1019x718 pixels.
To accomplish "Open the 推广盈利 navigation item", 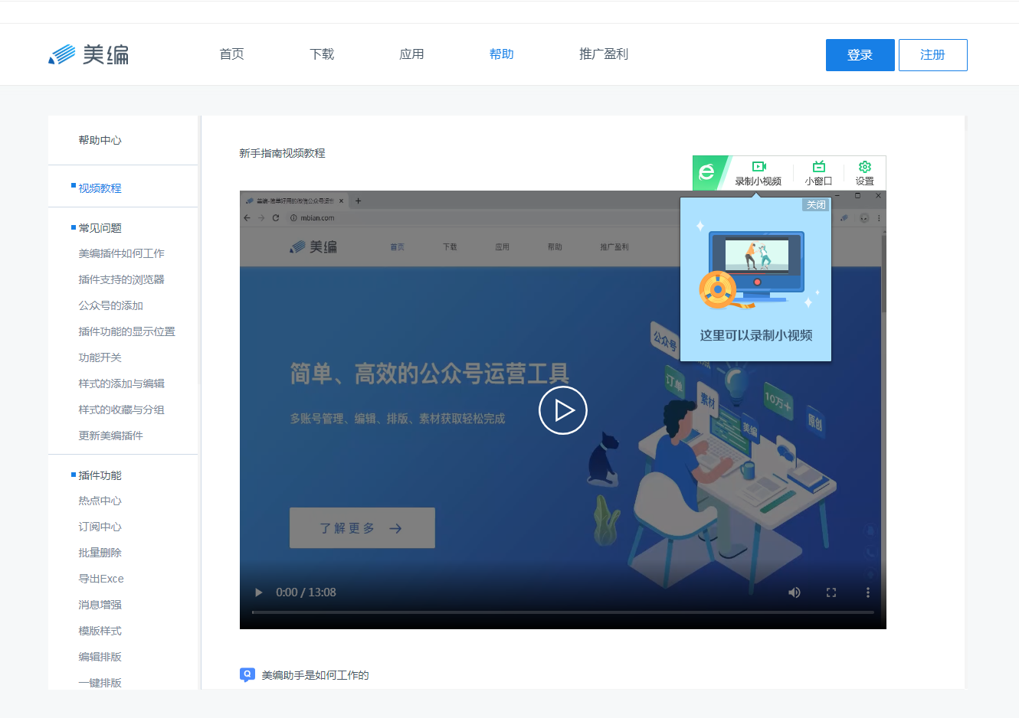I will (603, 54).
